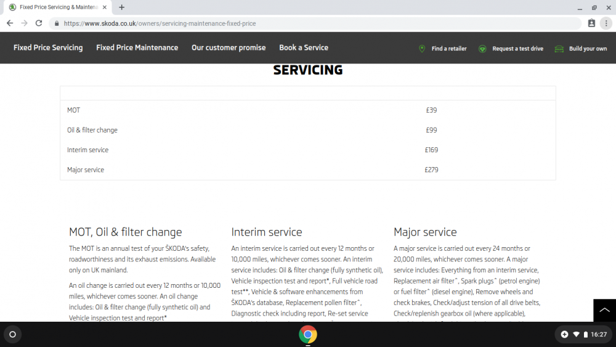
Task: Click the £99 price
Action: coord(431,130)
